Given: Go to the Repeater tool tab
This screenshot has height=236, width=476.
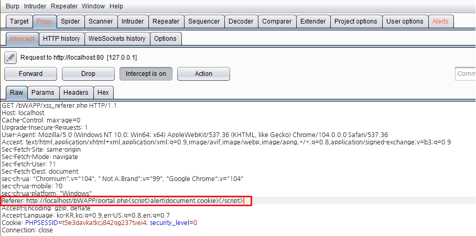Looking at the screenshot, I should [166, 21].
